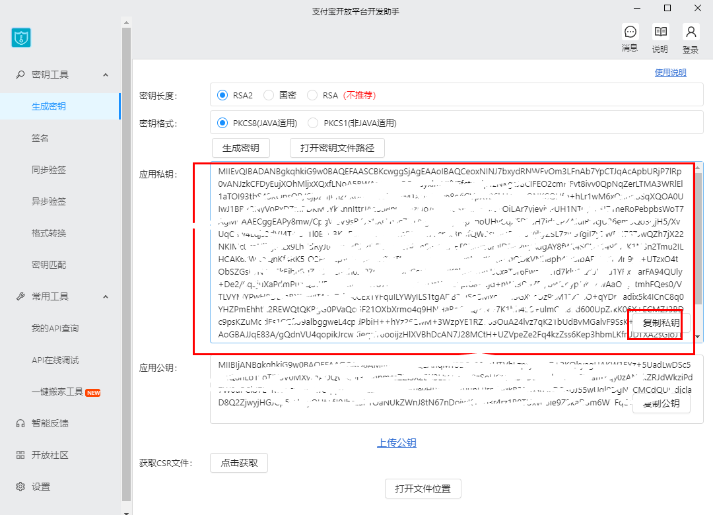Click 点击获取 to get the CSR file
The width and height of the screenshot is (713, 515).
coord(239,463)
